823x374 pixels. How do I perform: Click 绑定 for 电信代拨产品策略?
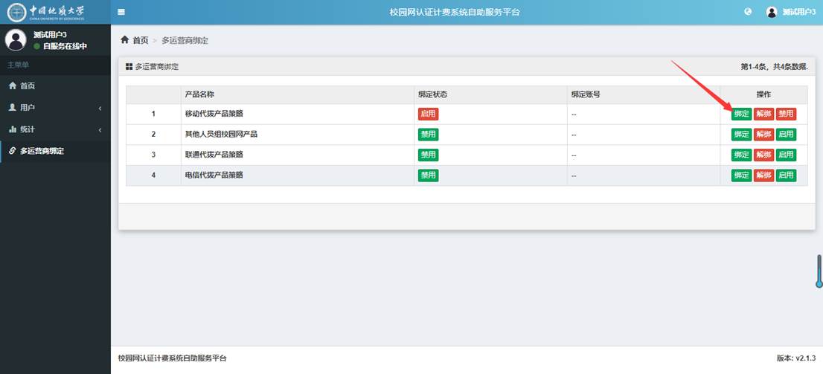point(742,175)
